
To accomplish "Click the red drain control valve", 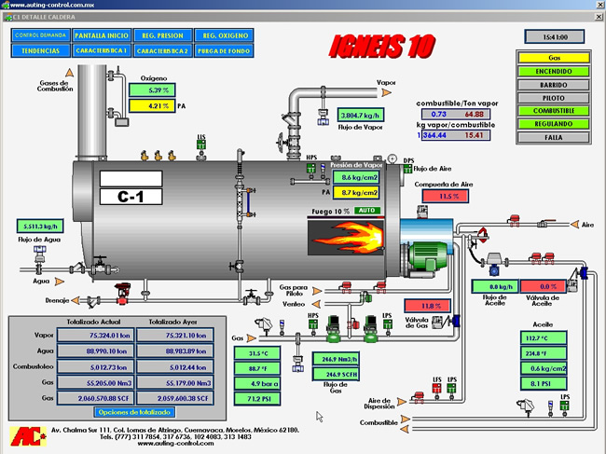I will click(122, 294).
